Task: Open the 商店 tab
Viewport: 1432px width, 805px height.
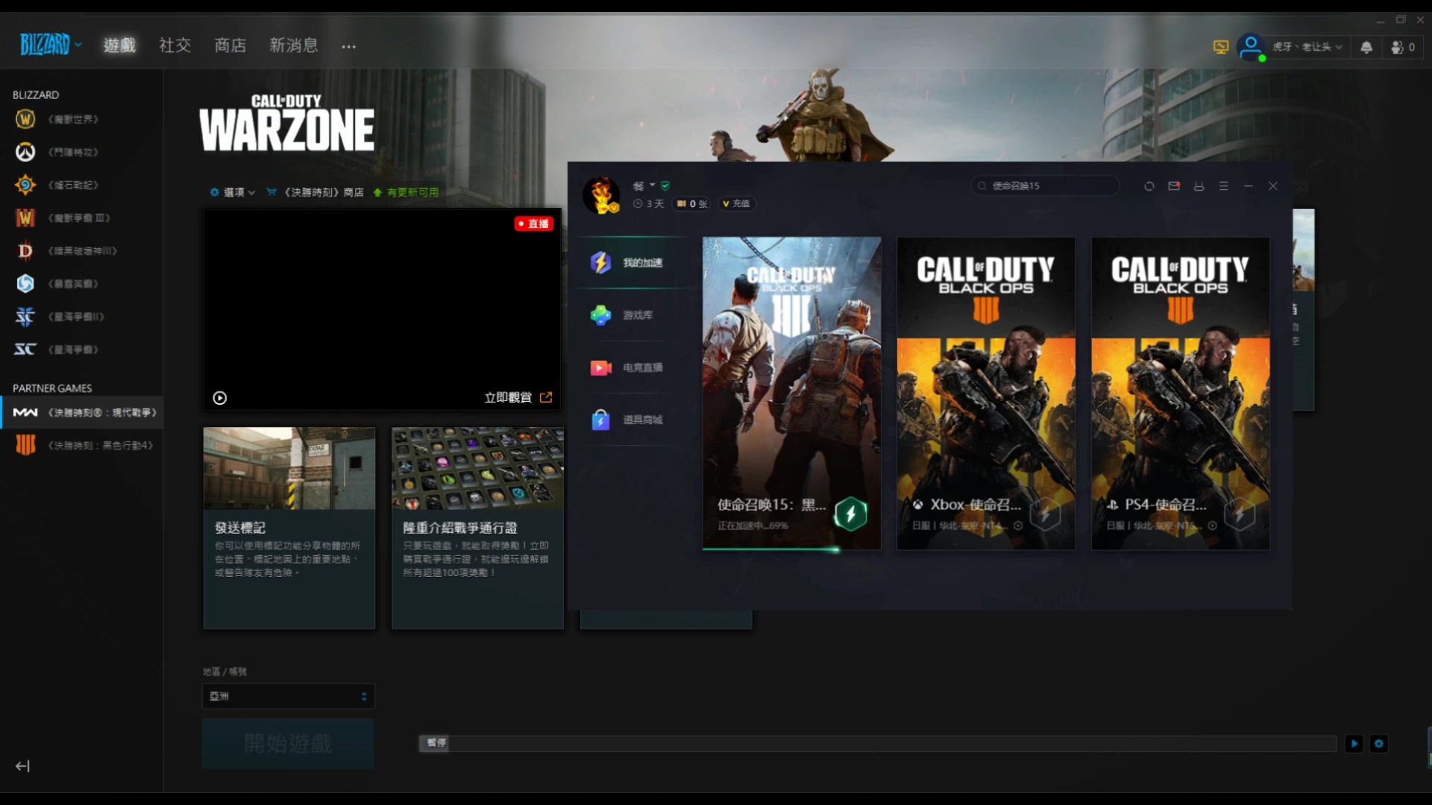Action: tap(230, 45)
